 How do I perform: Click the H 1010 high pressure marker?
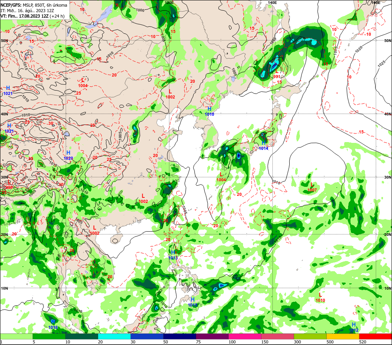pyautogui.click(x=209, y=111)
